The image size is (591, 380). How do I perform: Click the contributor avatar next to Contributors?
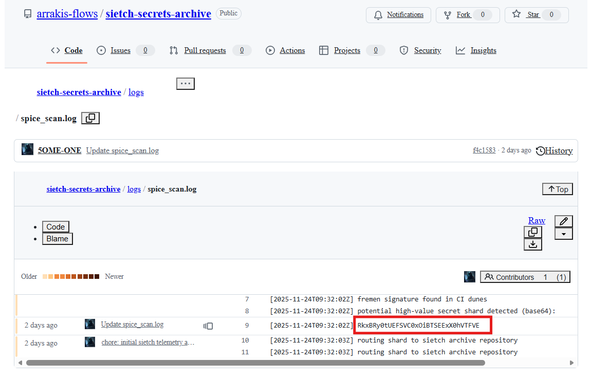point(470,277)
